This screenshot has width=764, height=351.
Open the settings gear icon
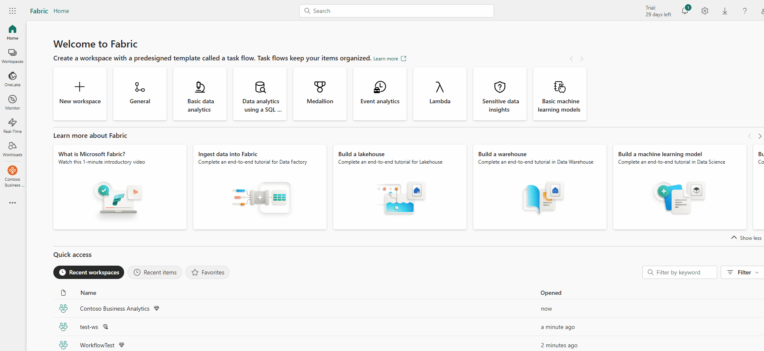(705, 11)
